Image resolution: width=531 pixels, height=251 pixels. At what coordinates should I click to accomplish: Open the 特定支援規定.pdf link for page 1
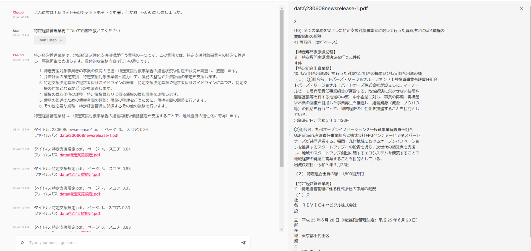[80, 213]
